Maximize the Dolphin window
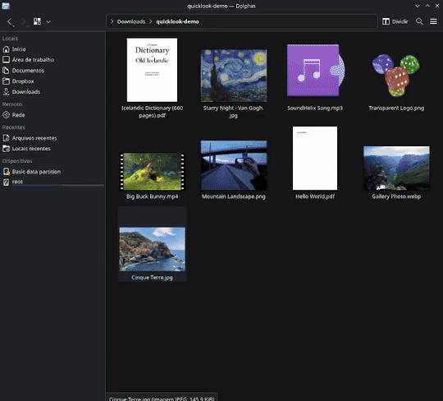The height and width of the screenshot is (401, 443). tap(427, 6)
